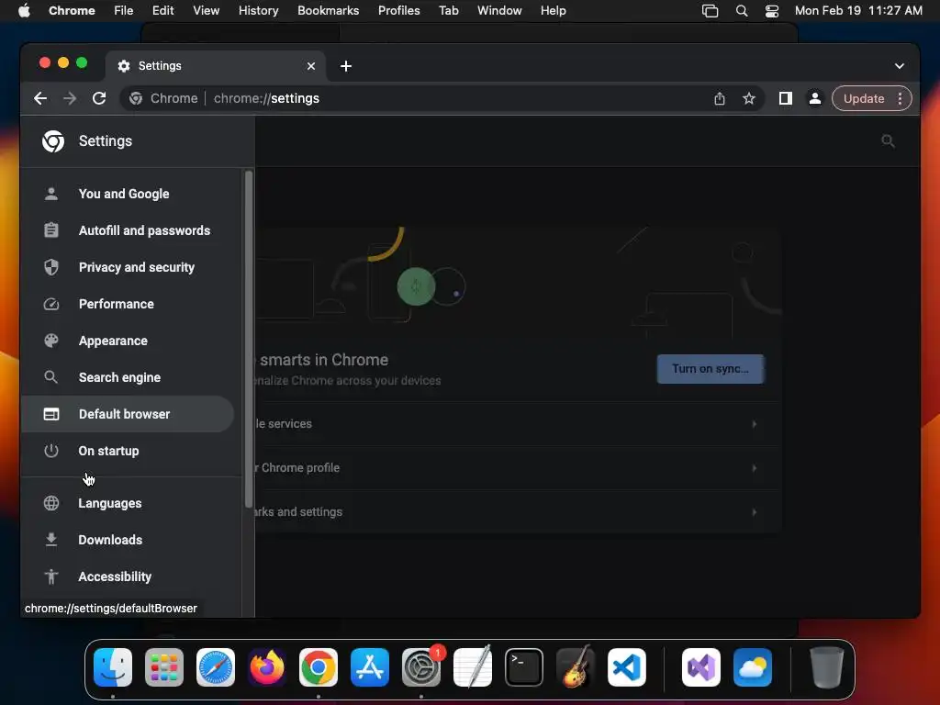Close the Settings tab
The image size is (940, 705).
311,66
